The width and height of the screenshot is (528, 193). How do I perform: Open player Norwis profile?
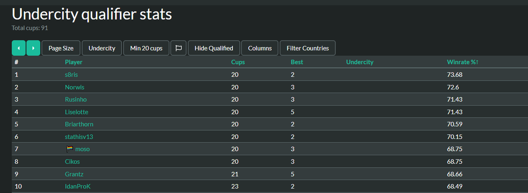[74, 87]
